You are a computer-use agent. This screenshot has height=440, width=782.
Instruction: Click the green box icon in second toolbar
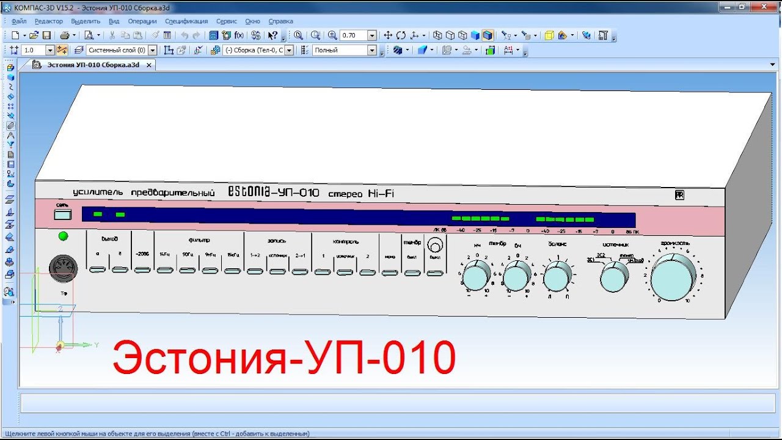490,50
